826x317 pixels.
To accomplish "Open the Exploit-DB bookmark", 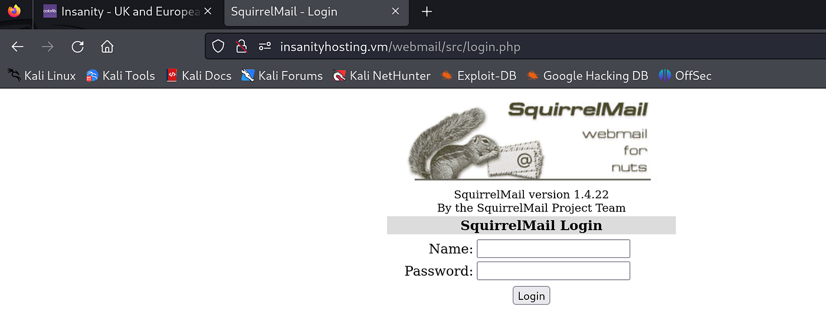I will pos(478,76).
